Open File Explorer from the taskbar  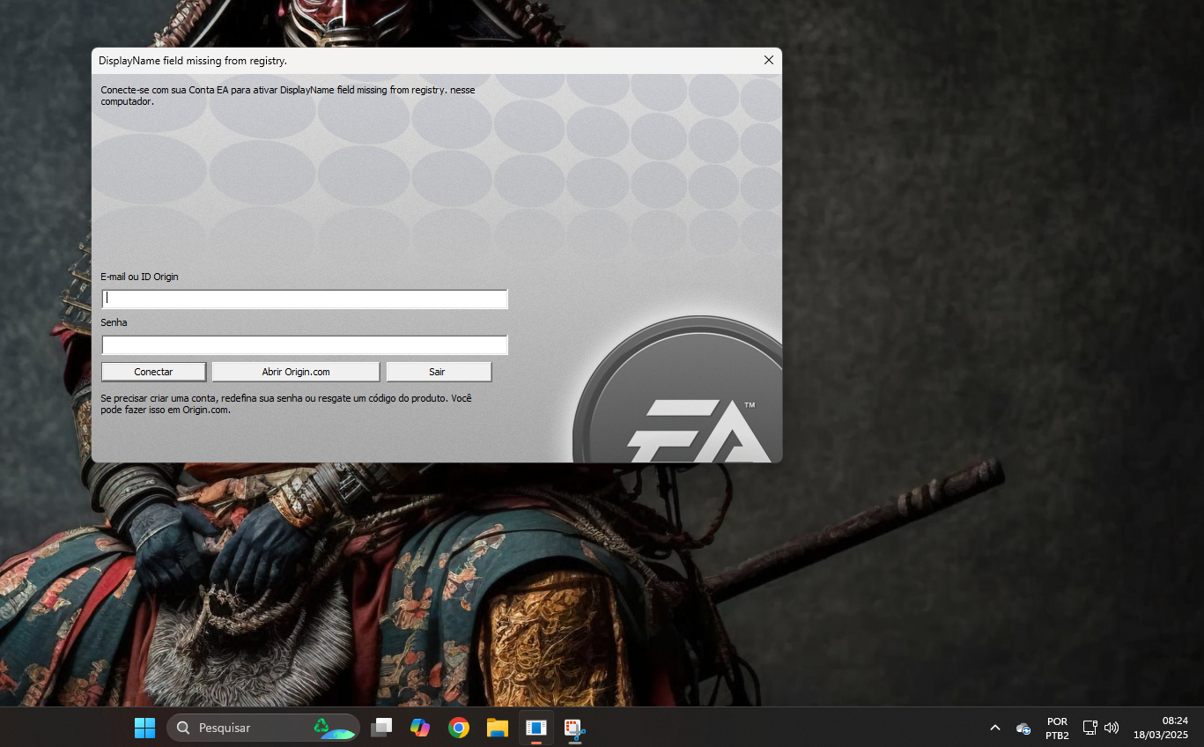(498, 728)
